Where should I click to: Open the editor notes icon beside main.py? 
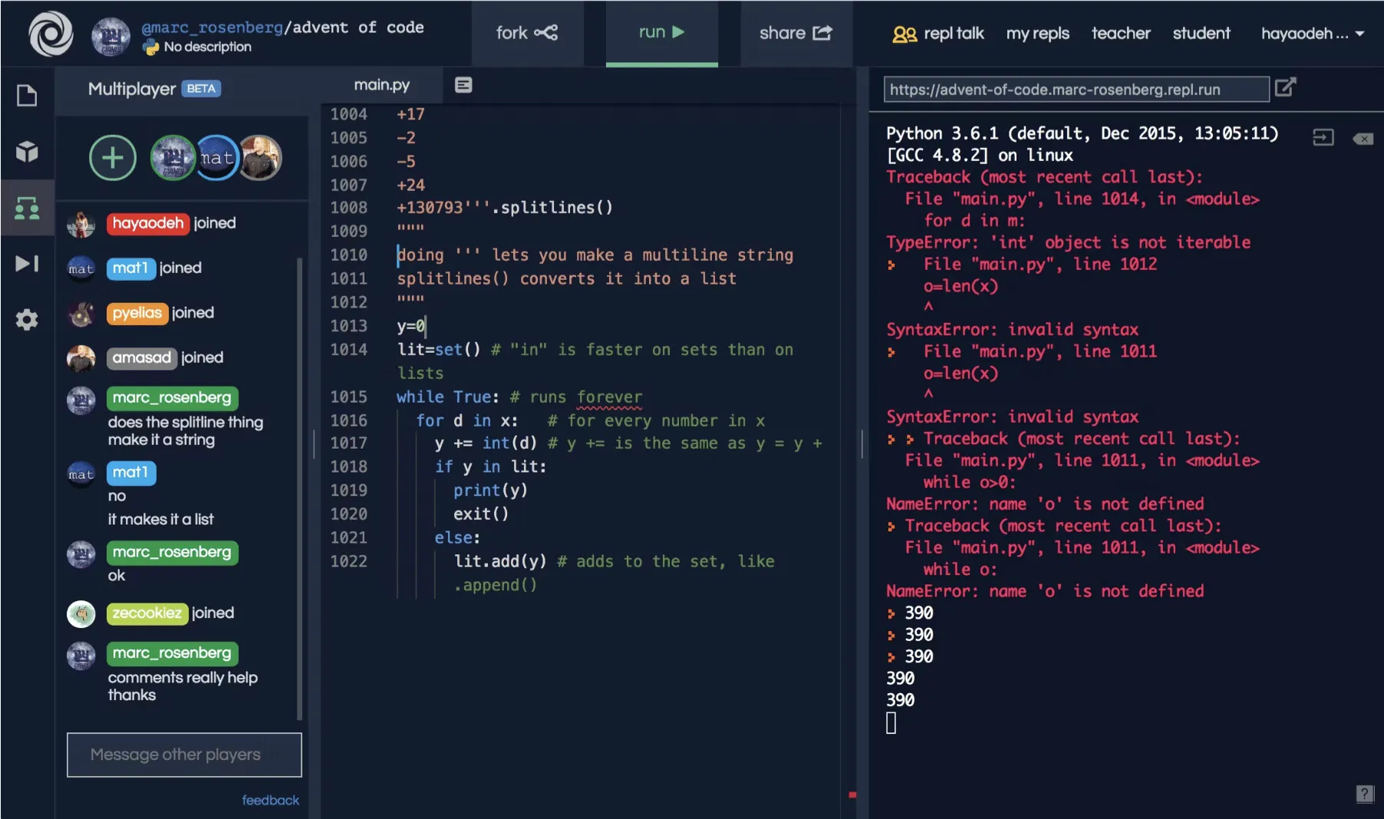coord(463,85)
